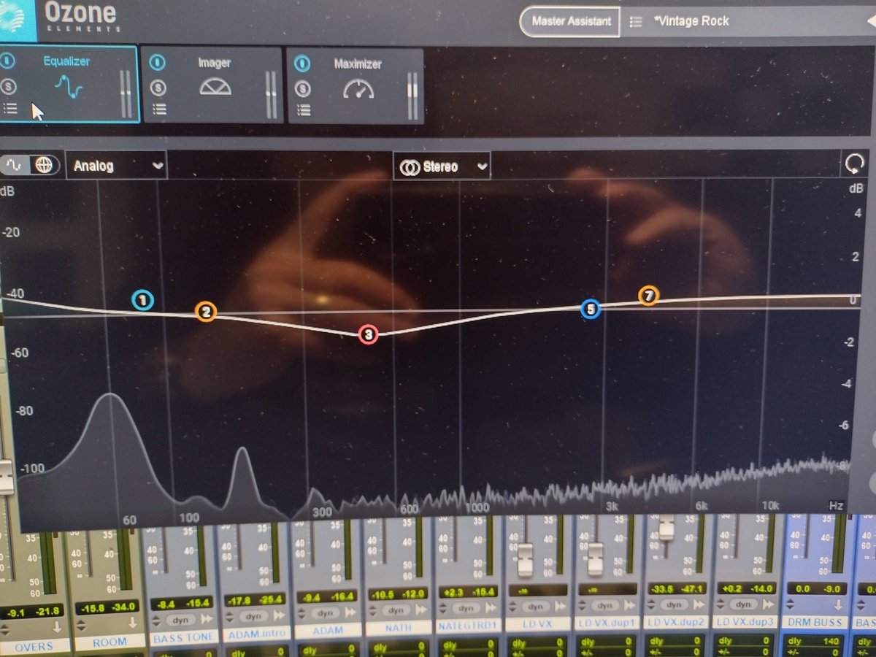876x657 pixels.
Task: Click the dyn button on the LD VX.dup3 channel
Action: [x=743, y=604]
